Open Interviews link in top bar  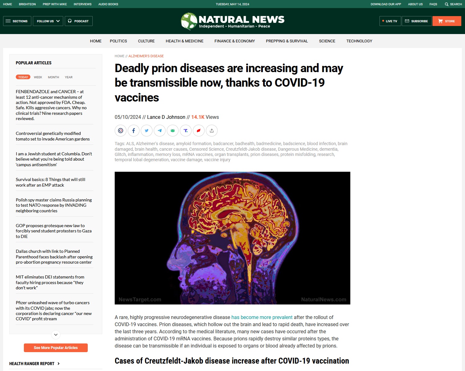[x=82, y=4]
